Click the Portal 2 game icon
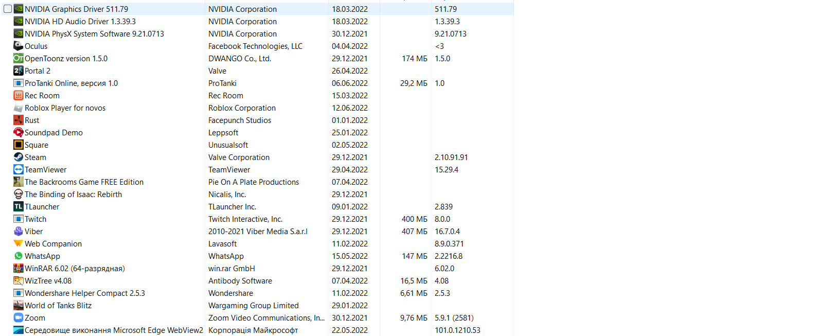818x336 pixels. click(x=19, y=70)
